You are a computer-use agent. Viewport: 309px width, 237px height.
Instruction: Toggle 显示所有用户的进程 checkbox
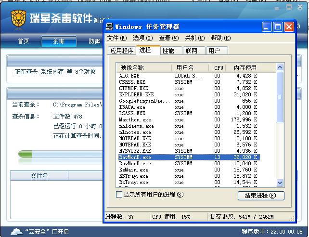(119, 195)
